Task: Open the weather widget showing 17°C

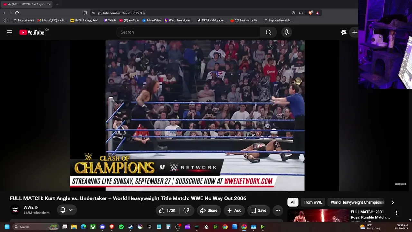Action: (370, 227)
